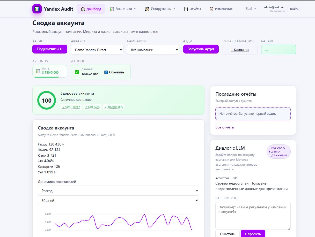Expand the Все кампании campaign dropdown
Image resolution: width=315 pixels, height=237 pixels.
point(153,50)
